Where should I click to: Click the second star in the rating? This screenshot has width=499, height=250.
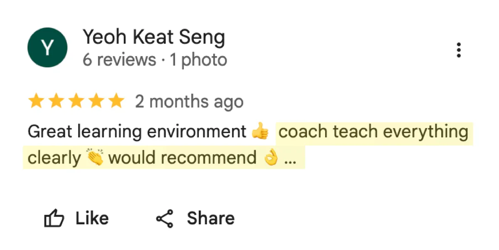pyautogui.click(x=56, y=101)
